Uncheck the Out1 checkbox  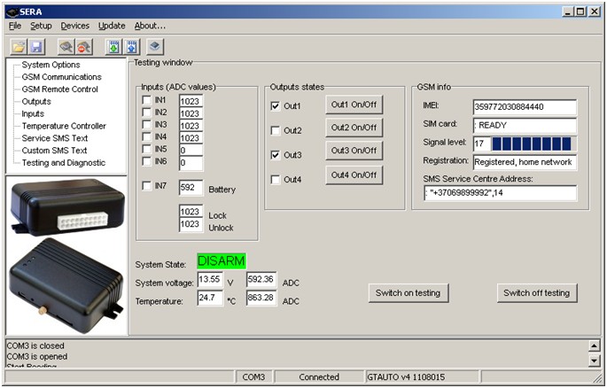276,106
